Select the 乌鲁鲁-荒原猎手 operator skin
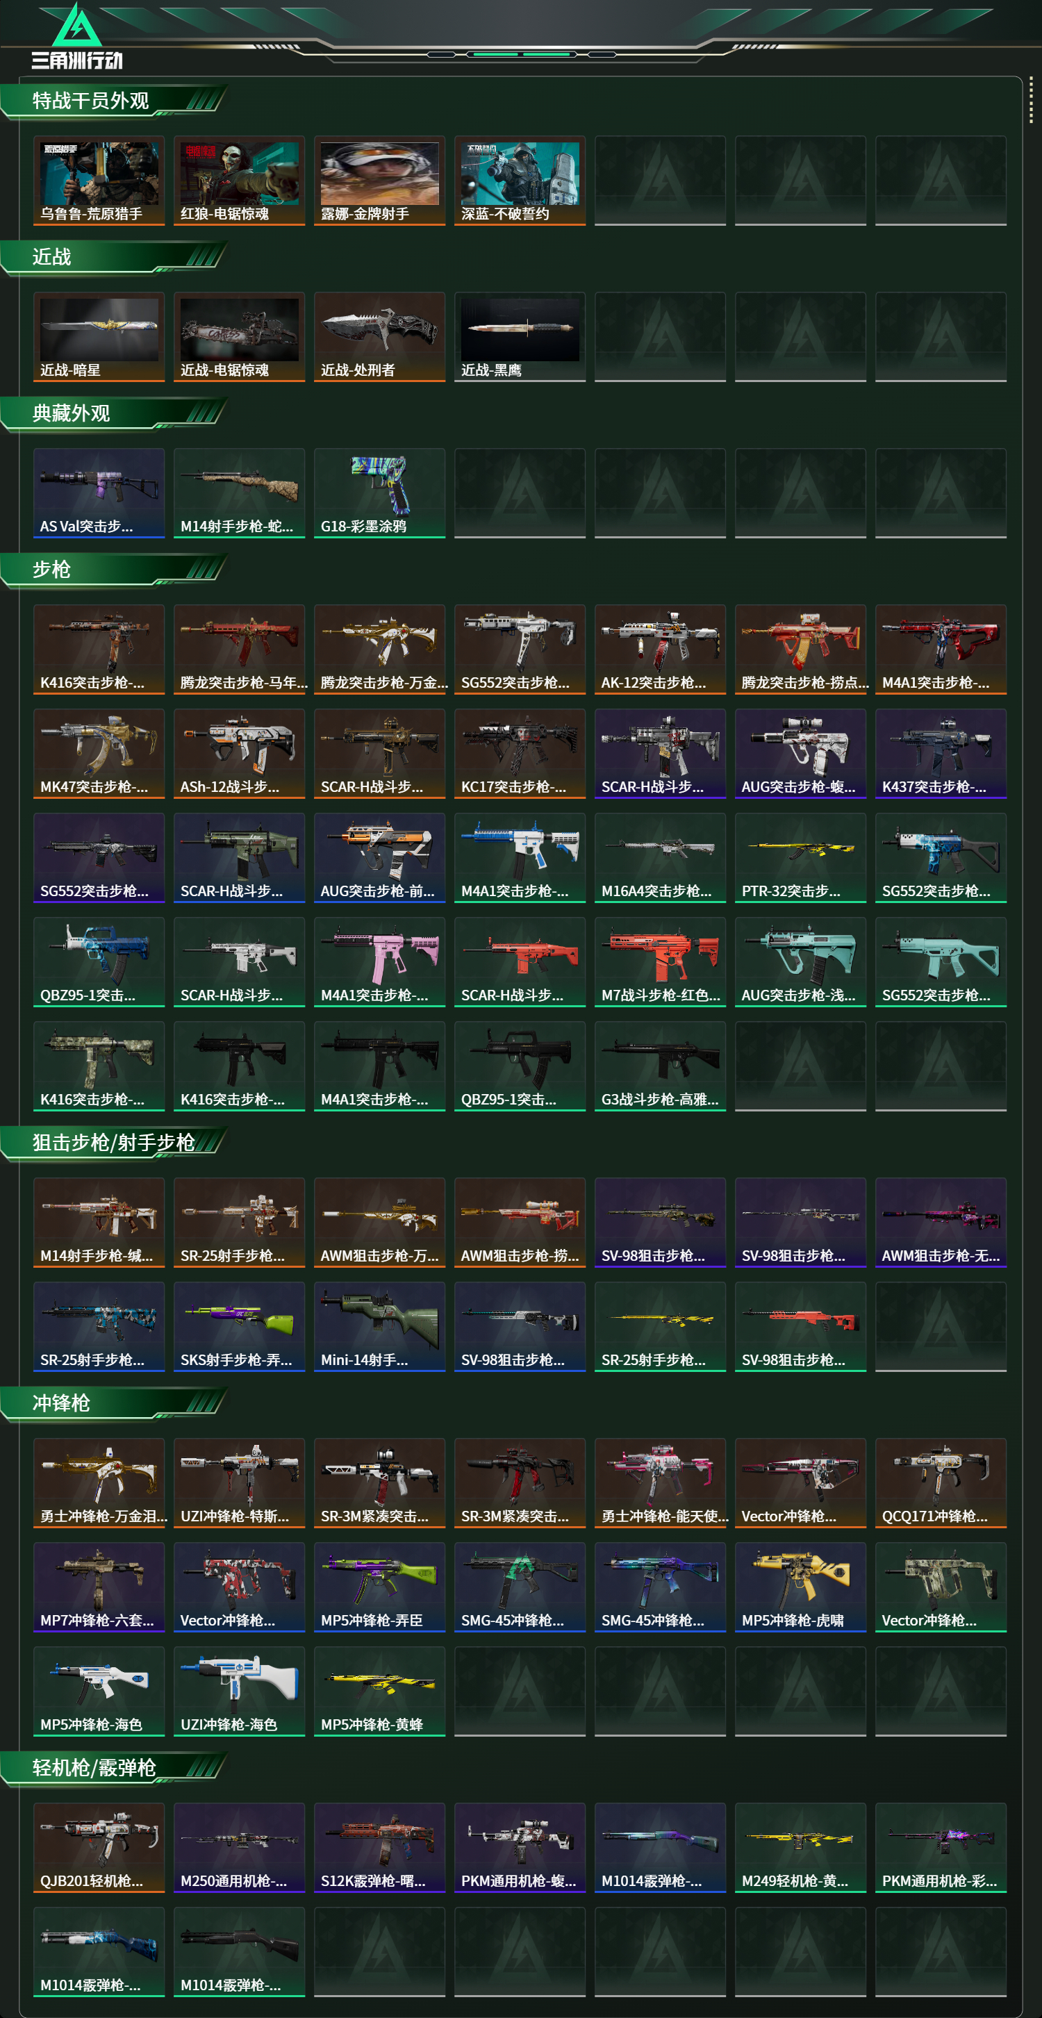 tap(99, 181)
